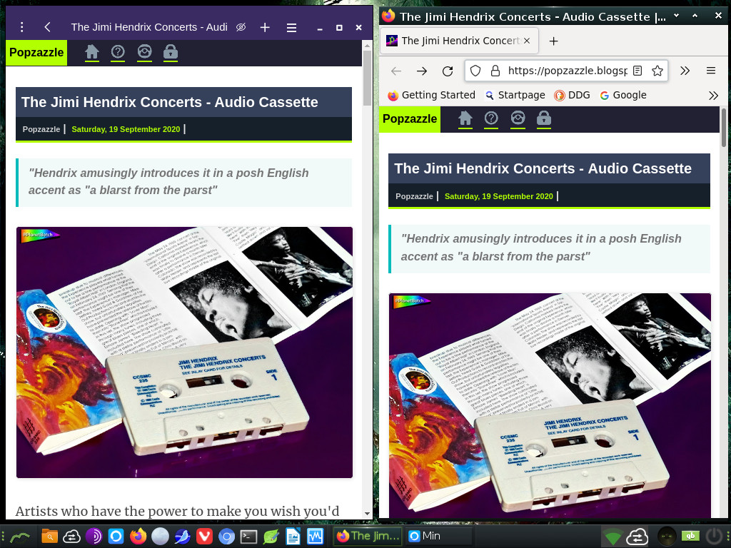731x548 pixels.
Task: Open the Firefox application hamburger menu
Action: coord(711,71)
